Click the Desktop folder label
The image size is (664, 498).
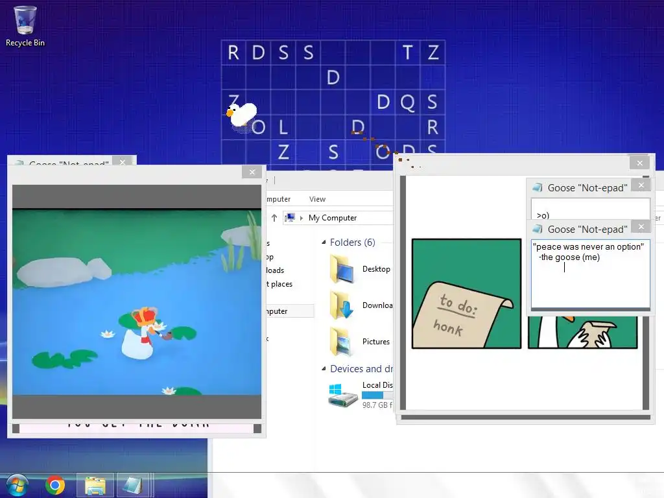[376, 269]
